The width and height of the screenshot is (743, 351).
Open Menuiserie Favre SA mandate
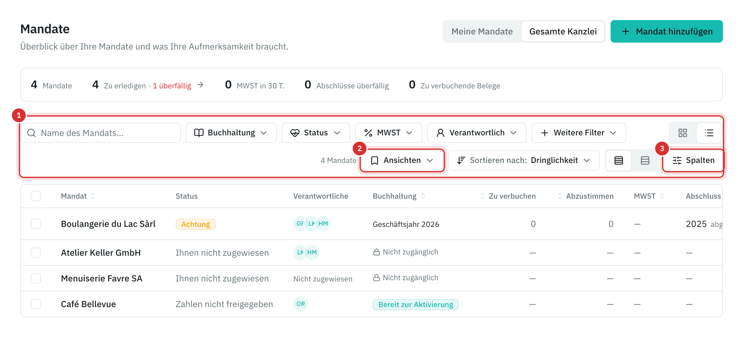[102, 278]
